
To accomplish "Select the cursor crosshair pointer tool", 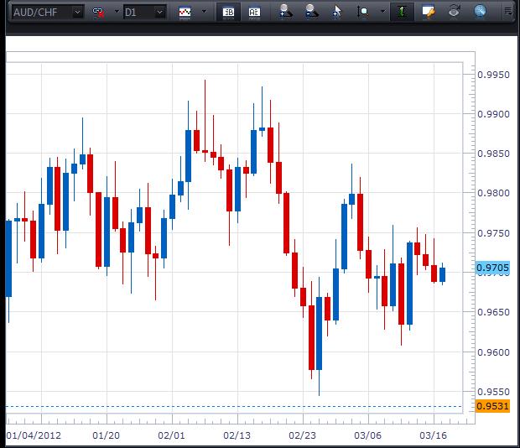I will coord(336,11).
